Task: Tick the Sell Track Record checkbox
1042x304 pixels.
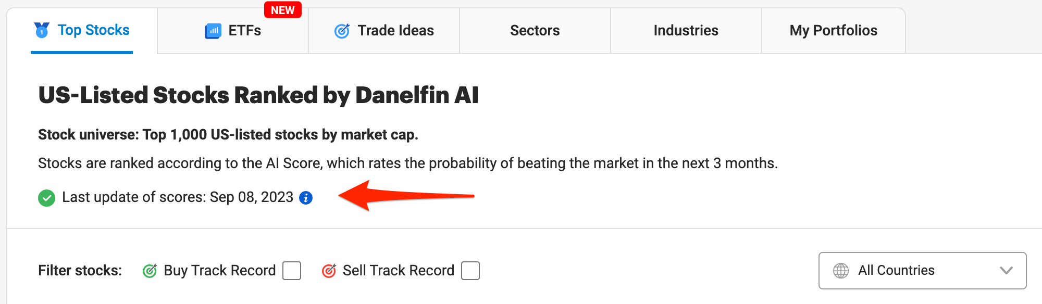Action: coord(470,271)
